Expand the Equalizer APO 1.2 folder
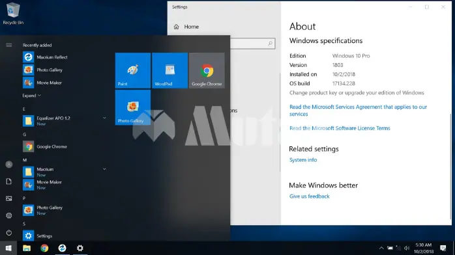Image resolution: width=455 pixels, height=255 pixels. click(104, 118)
